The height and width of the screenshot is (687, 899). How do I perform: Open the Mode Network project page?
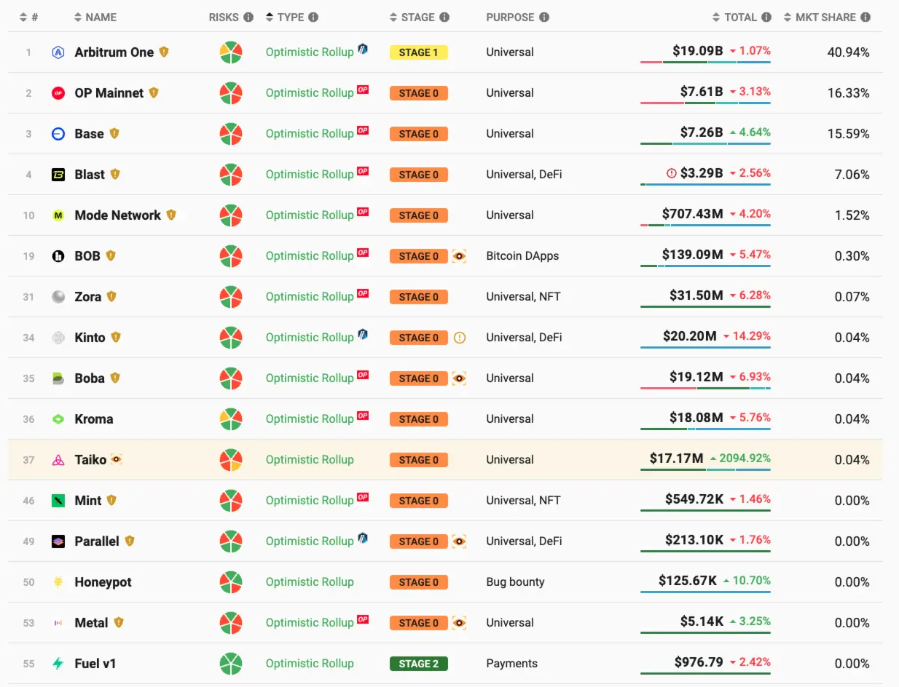click(x=117, y=215)
